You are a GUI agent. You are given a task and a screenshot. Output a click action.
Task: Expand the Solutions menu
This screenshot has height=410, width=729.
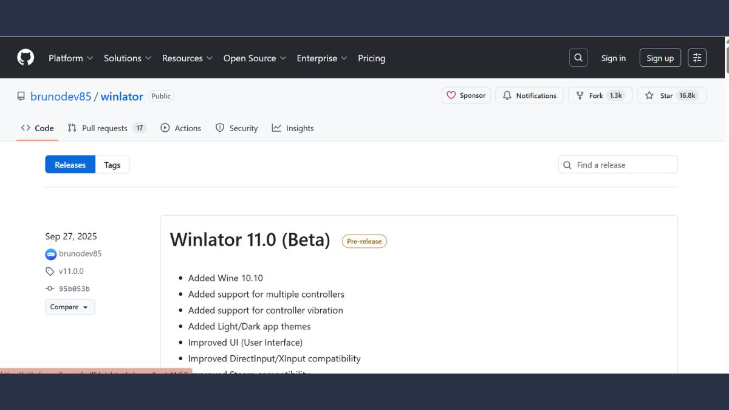(128, 58)
